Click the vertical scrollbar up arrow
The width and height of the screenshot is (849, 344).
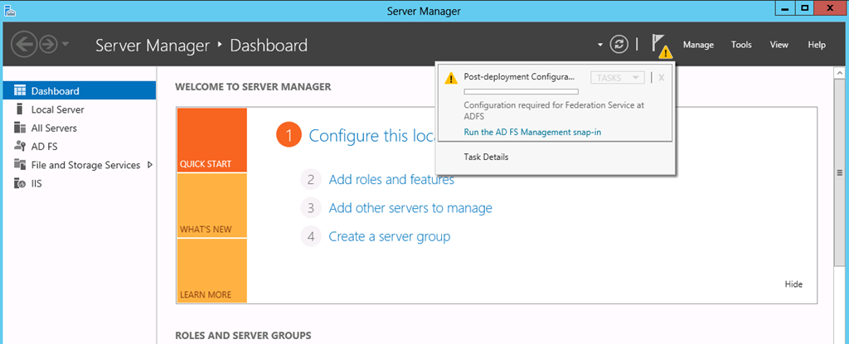[840, 73]
